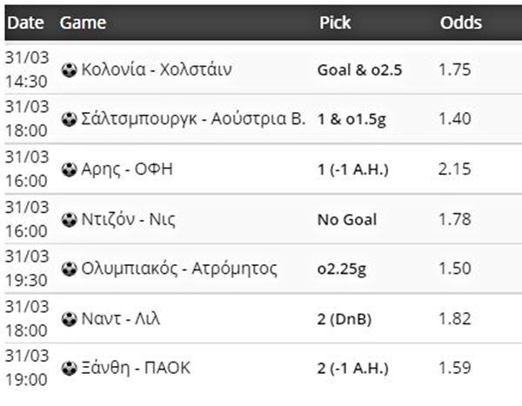Click the Odds column header
522x406 pixels.
(461, 23)
